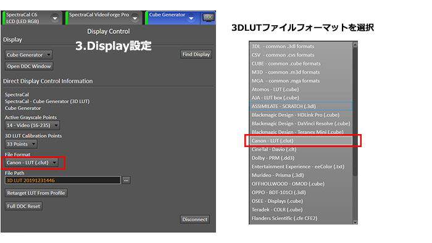Click the format list scrollbar down arrow

pos(355,222)
